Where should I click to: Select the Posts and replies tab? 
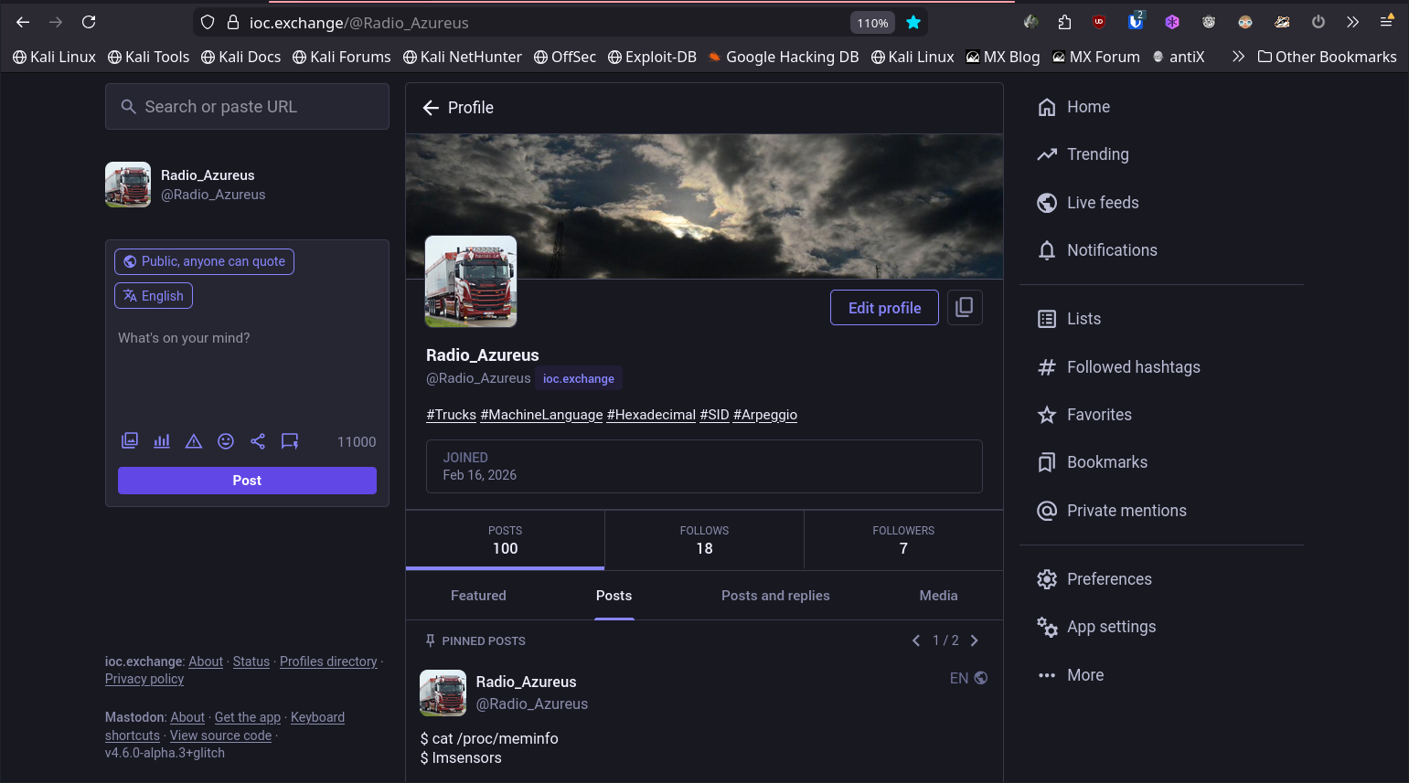(775, 596)
